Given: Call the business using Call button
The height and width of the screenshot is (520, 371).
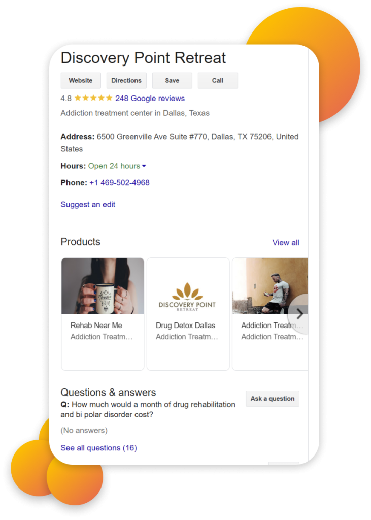Looking at the screenshot, I should tap(218, 81).
